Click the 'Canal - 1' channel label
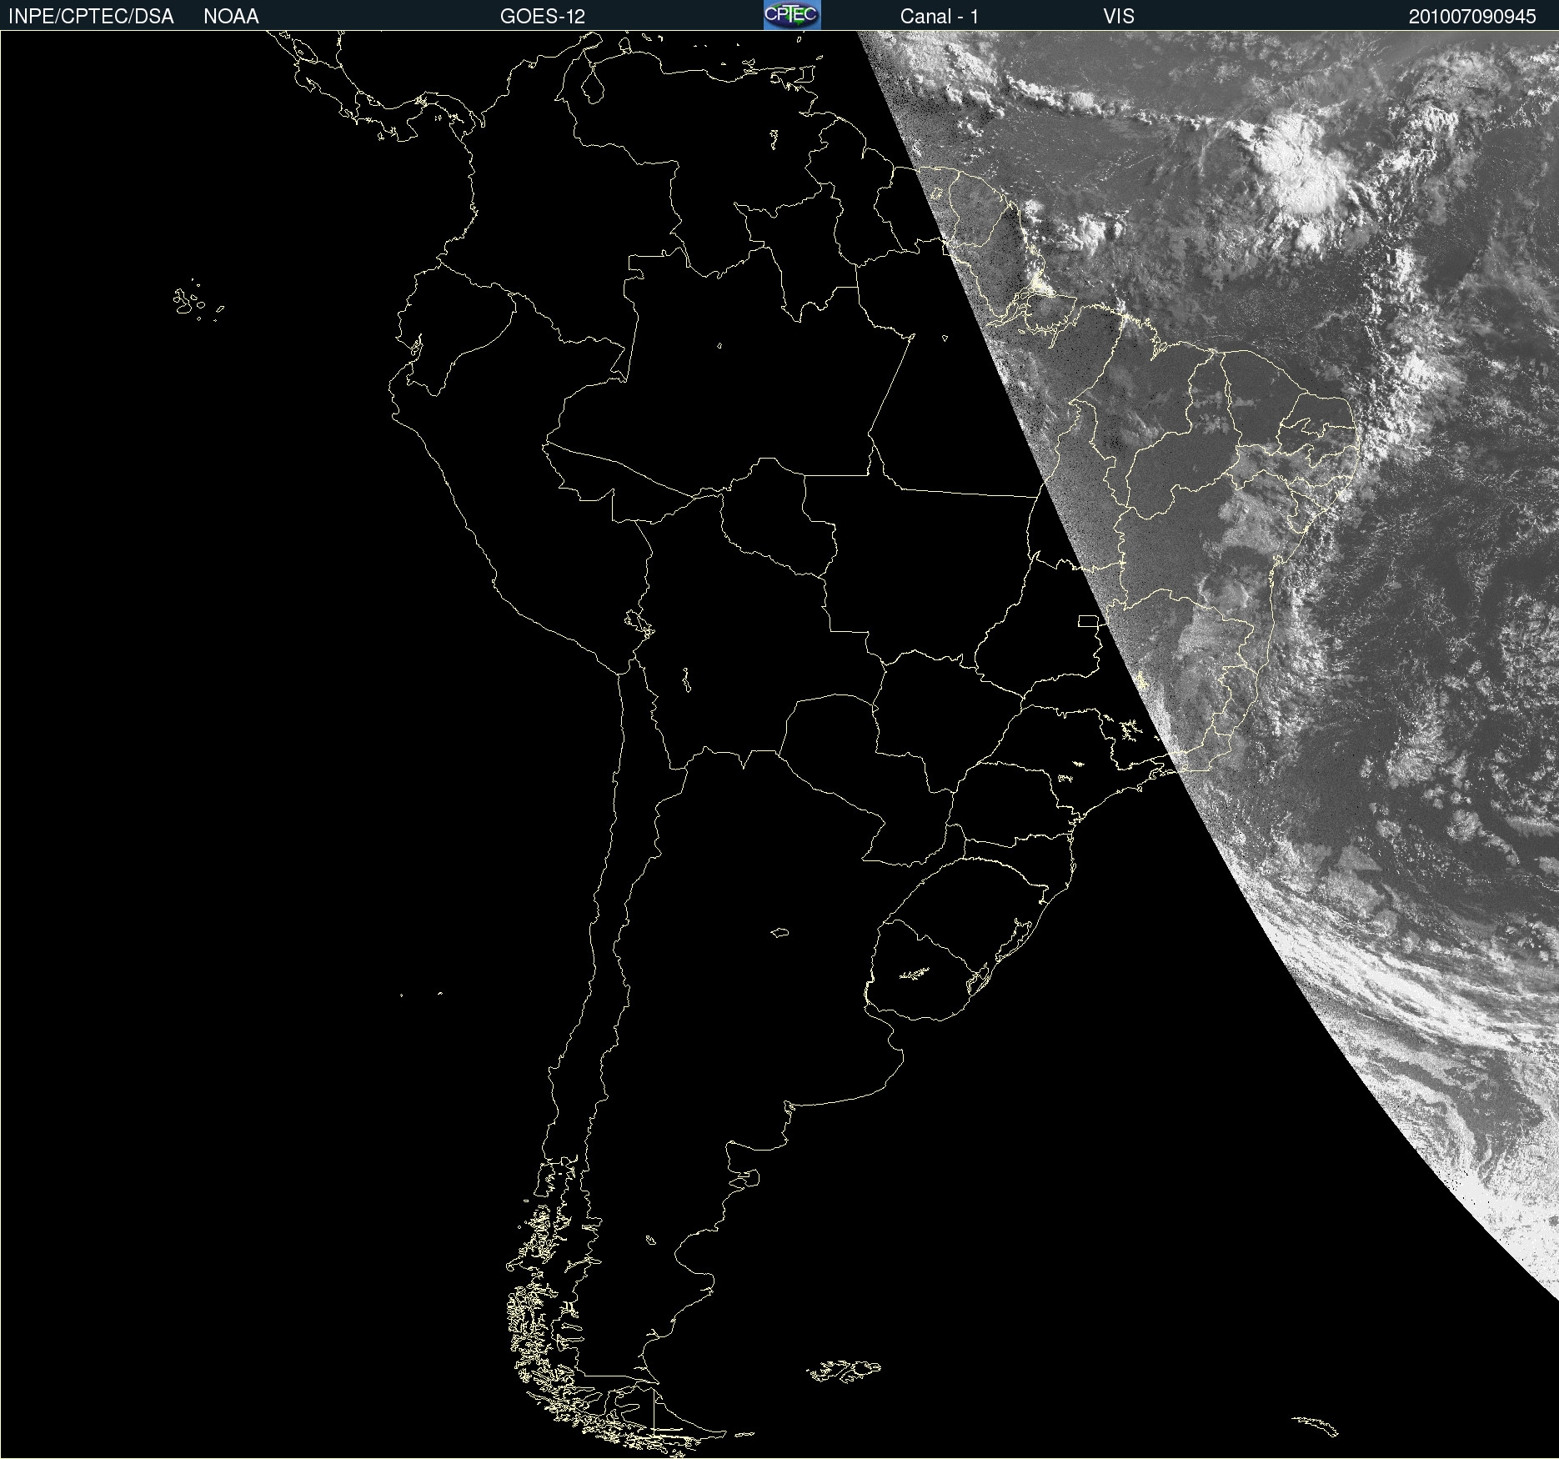 tap(939, 17)
